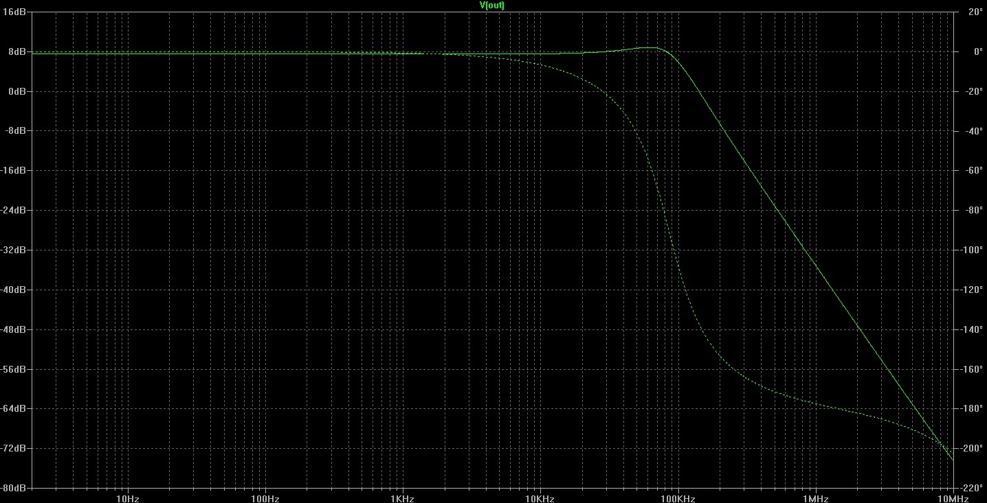Pick the -24dB axis label
This screenshot has width=987, height=503.
tap(13, 211)
